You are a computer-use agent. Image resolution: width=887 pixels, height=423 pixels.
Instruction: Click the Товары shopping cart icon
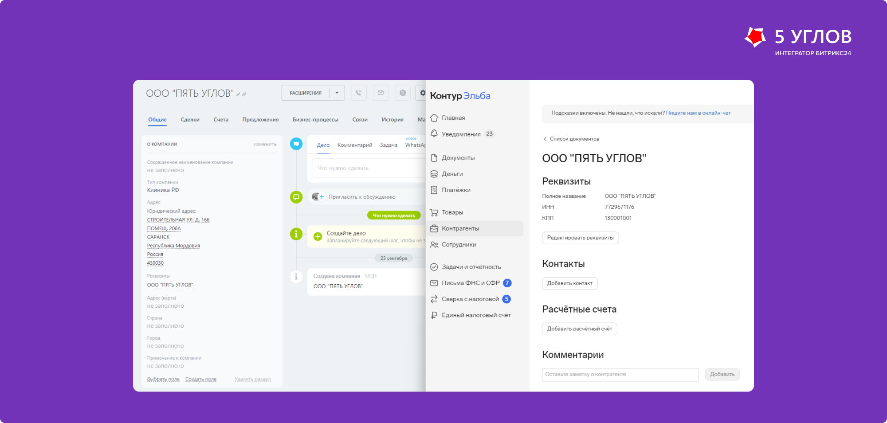tap(434, 212)
